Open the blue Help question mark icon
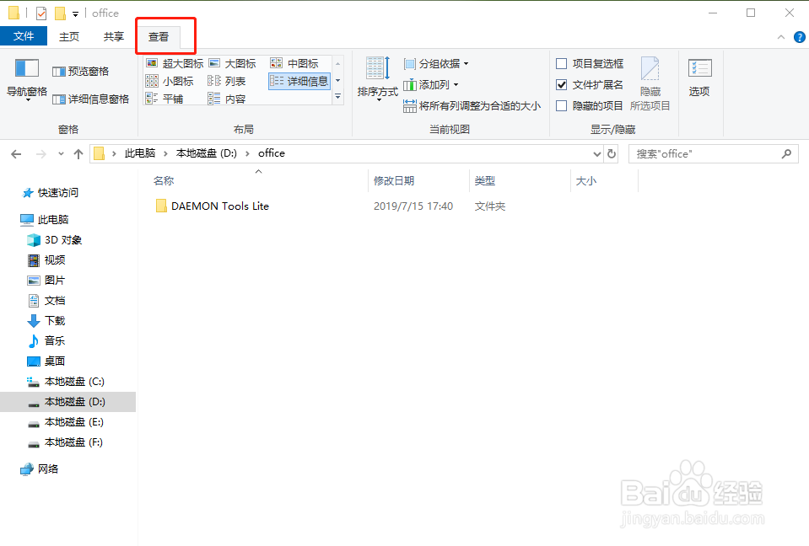This screenshot has width=809, height=546. coord(799,37)
